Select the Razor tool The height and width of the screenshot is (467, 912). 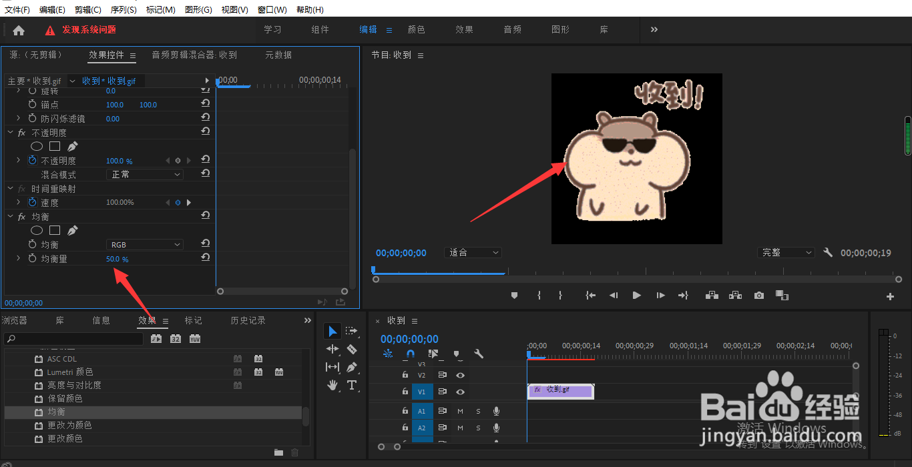352,349
